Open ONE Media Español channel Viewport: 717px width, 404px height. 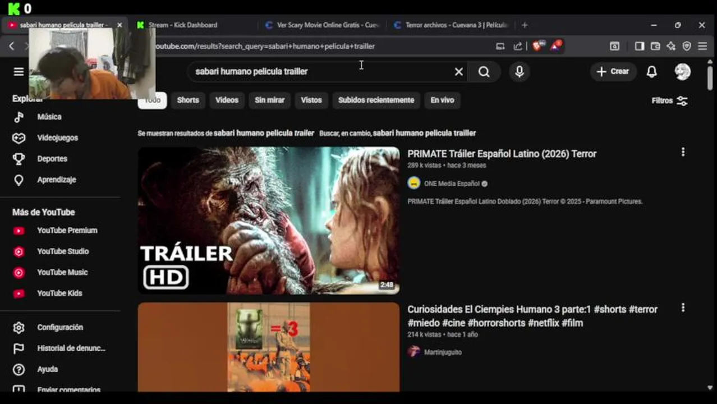[x=452, y=183]
